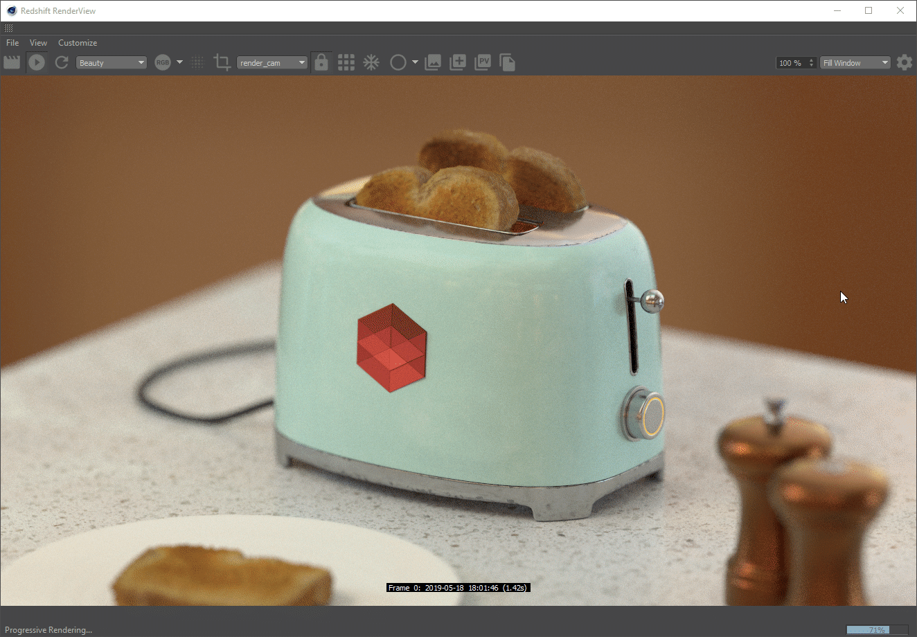
Task: Click the rendering progress bar
Action: pyautogui.click(x=877, y=629)
